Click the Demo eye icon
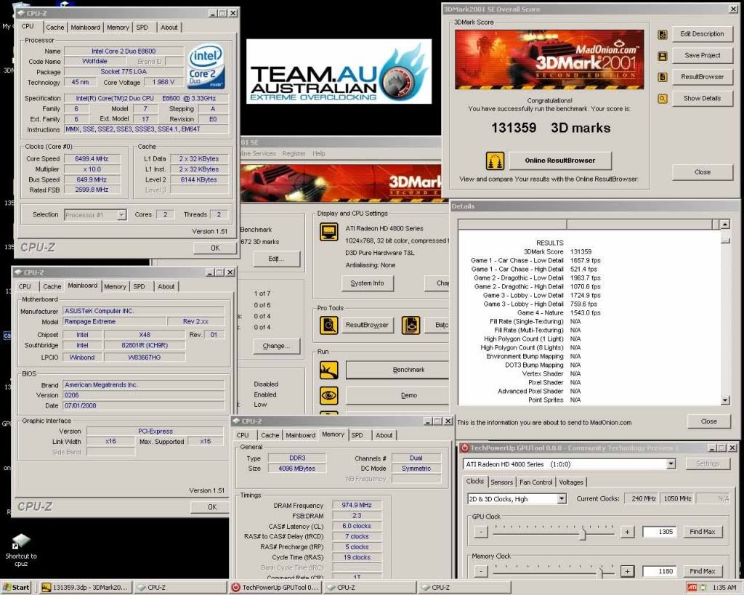The height and width of the screenshot is (595, 744). 329,395
